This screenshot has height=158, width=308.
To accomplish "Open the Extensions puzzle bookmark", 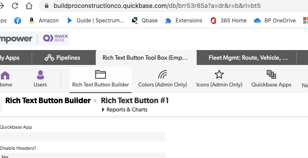I will (x=184, y=20).
